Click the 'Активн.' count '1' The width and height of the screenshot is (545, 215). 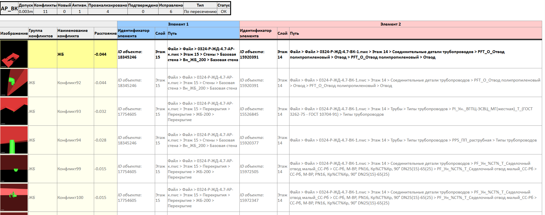(80, 11)
